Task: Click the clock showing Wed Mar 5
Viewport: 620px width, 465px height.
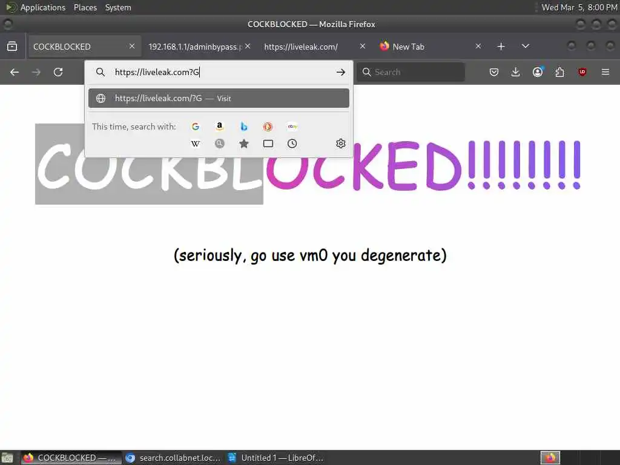Action: 579,7
